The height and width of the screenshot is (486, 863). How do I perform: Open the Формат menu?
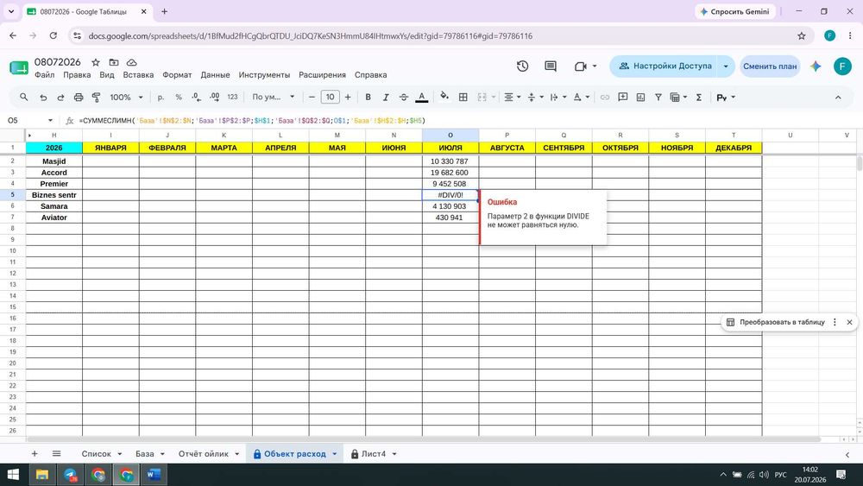click(x=177, y=75)
